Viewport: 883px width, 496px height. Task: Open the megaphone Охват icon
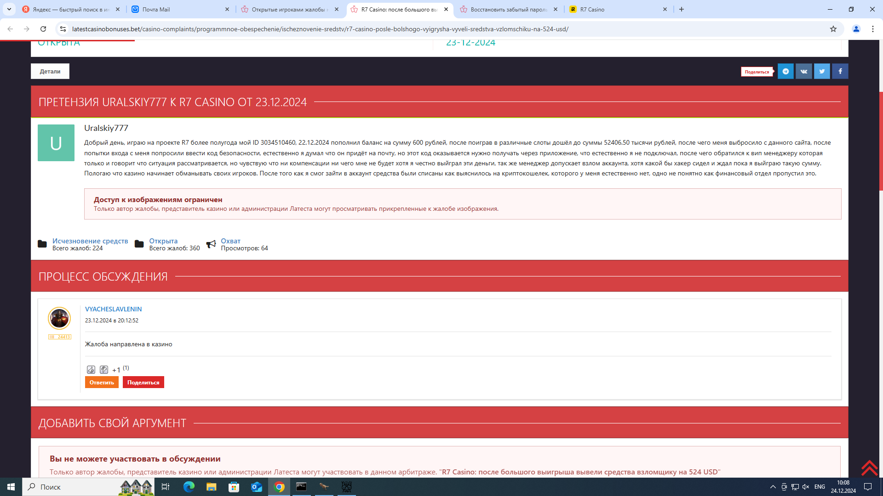pos(211,244)
